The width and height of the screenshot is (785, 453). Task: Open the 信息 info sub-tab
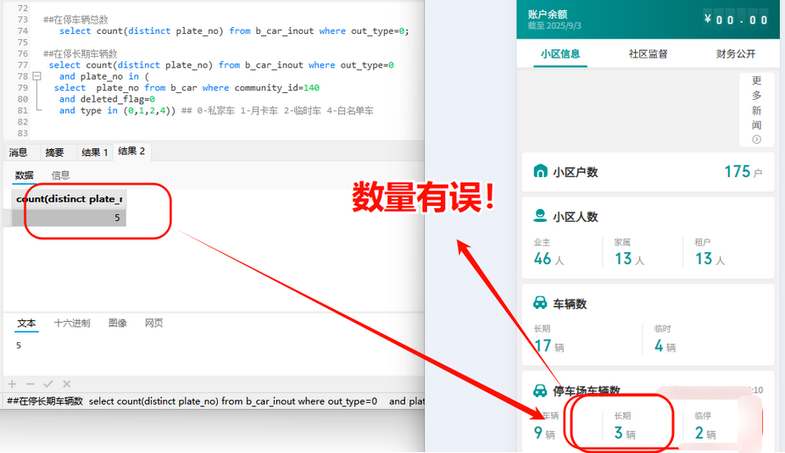61,175
